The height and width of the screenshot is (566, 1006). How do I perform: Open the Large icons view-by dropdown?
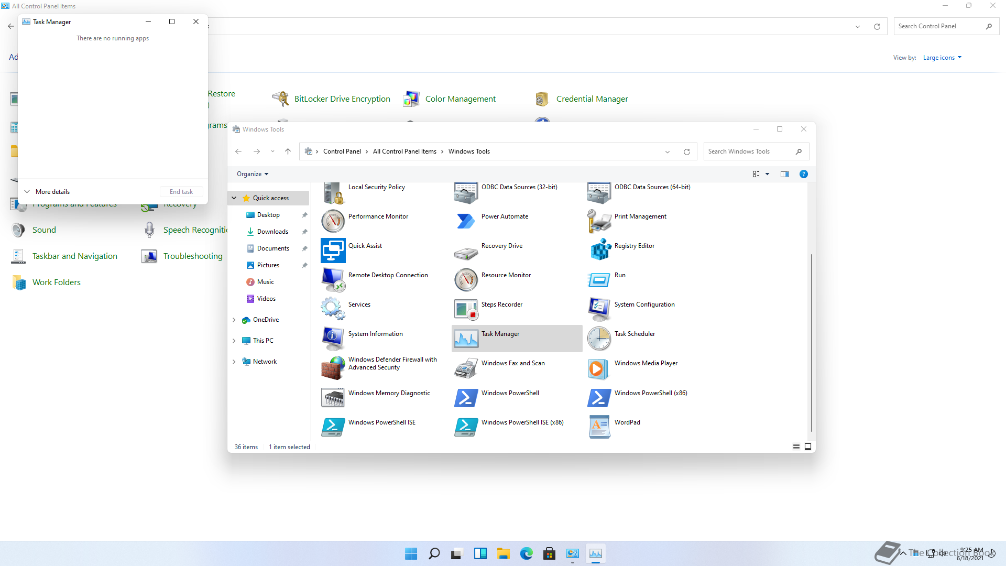click(942, 58)
